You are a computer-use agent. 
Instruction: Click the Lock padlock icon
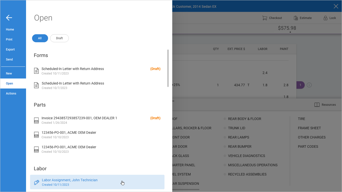coord(325,18)
